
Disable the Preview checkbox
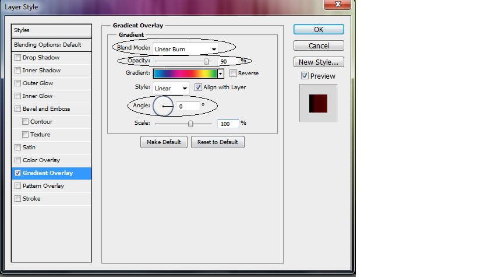tap(305, 76)
